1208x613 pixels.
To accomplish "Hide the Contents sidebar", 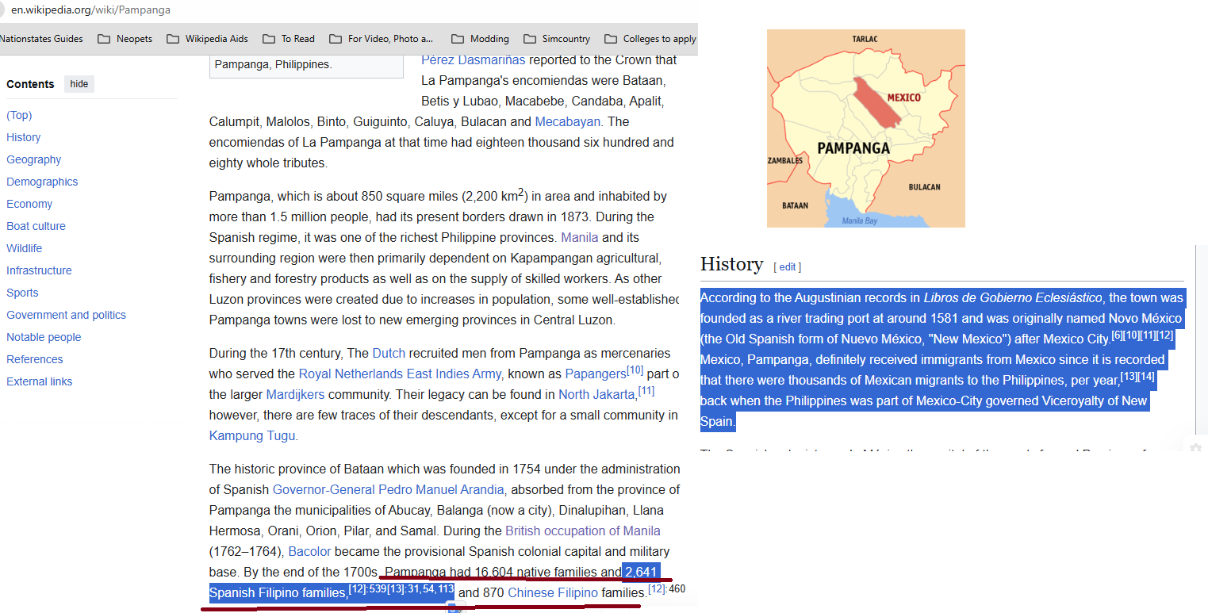I will 79,84.
